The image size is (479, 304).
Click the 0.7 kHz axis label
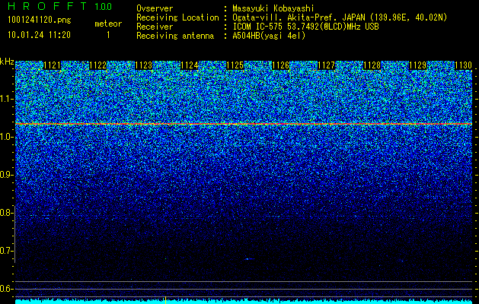[x=6, y=251]
